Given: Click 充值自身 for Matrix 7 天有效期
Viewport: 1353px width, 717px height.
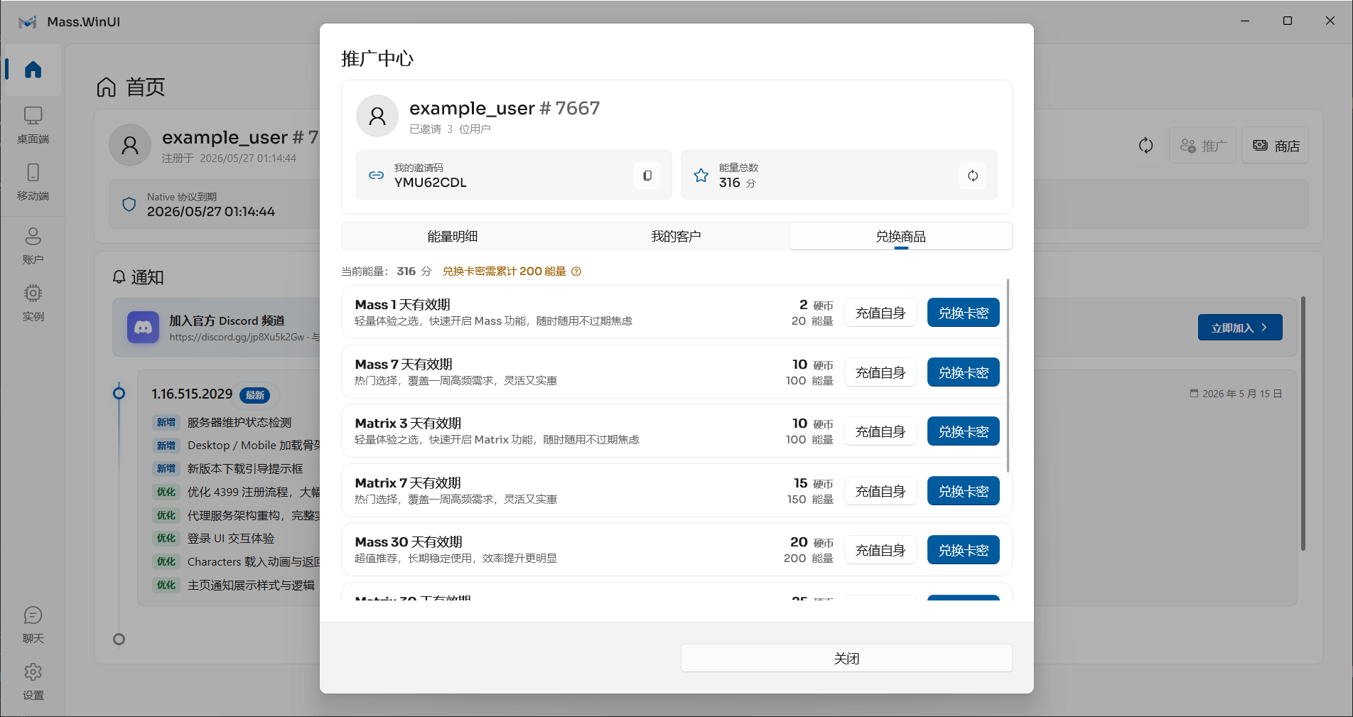Looking at the screenshot, I should pos(880,491).
